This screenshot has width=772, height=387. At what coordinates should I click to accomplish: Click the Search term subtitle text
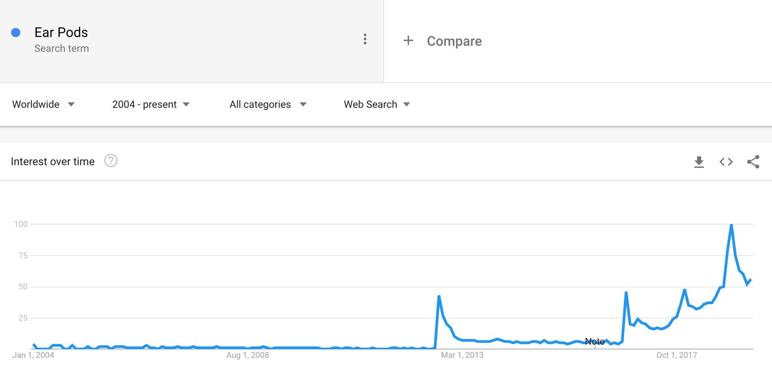pyautogui.click(x=61, y=49)
